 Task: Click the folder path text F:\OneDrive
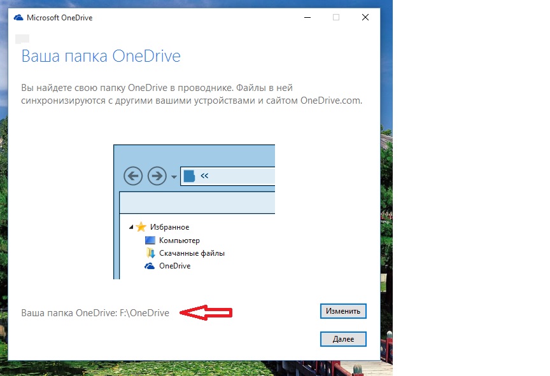pos(145,312)
